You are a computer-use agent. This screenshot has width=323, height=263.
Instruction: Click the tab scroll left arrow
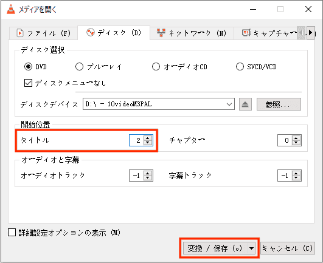(x=301, y=33)
